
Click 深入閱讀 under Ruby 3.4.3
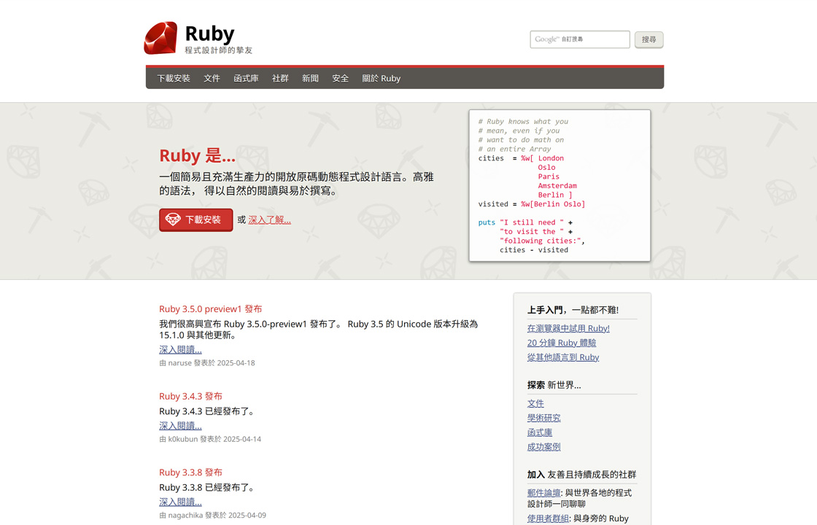pos(180,426)
